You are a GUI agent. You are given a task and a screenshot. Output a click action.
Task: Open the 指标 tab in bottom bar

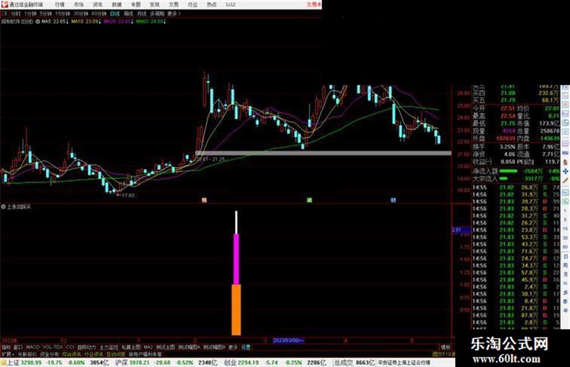(x=6, y=347)
